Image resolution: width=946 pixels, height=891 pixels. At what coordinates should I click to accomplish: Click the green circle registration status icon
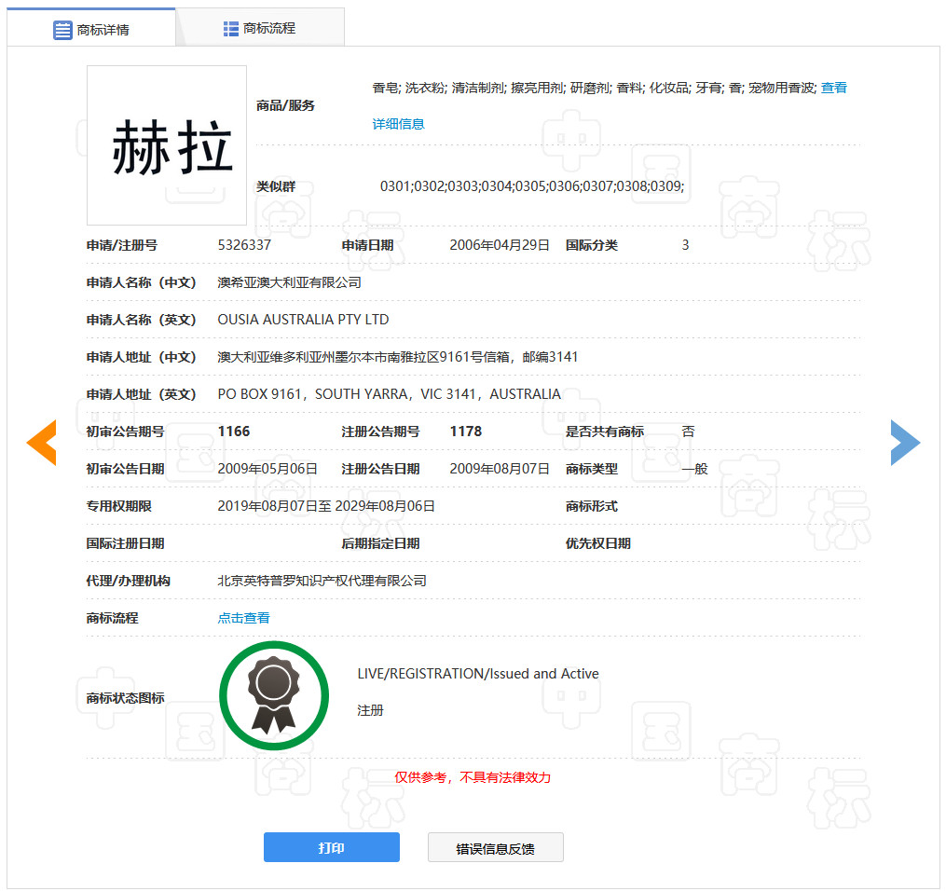click(273, 695)
